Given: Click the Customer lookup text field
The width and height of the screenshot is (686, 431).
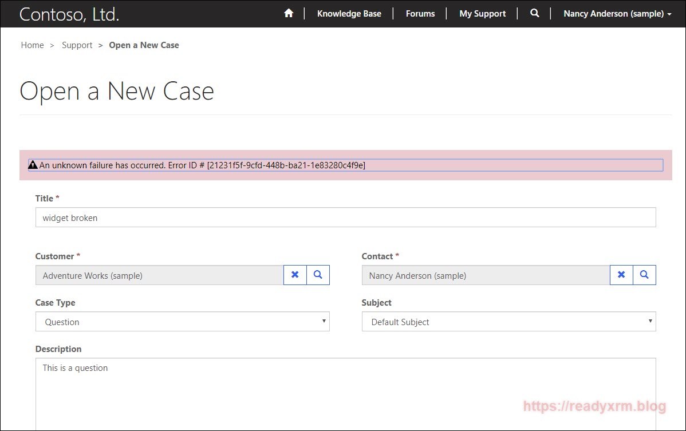Looking at the screenshot, I should 159,275.
